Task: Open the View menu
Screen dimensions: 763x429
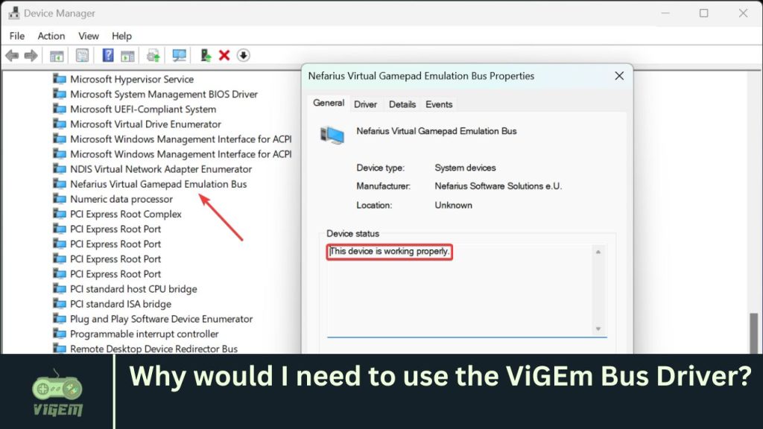Action: click(x=89, y=36)
